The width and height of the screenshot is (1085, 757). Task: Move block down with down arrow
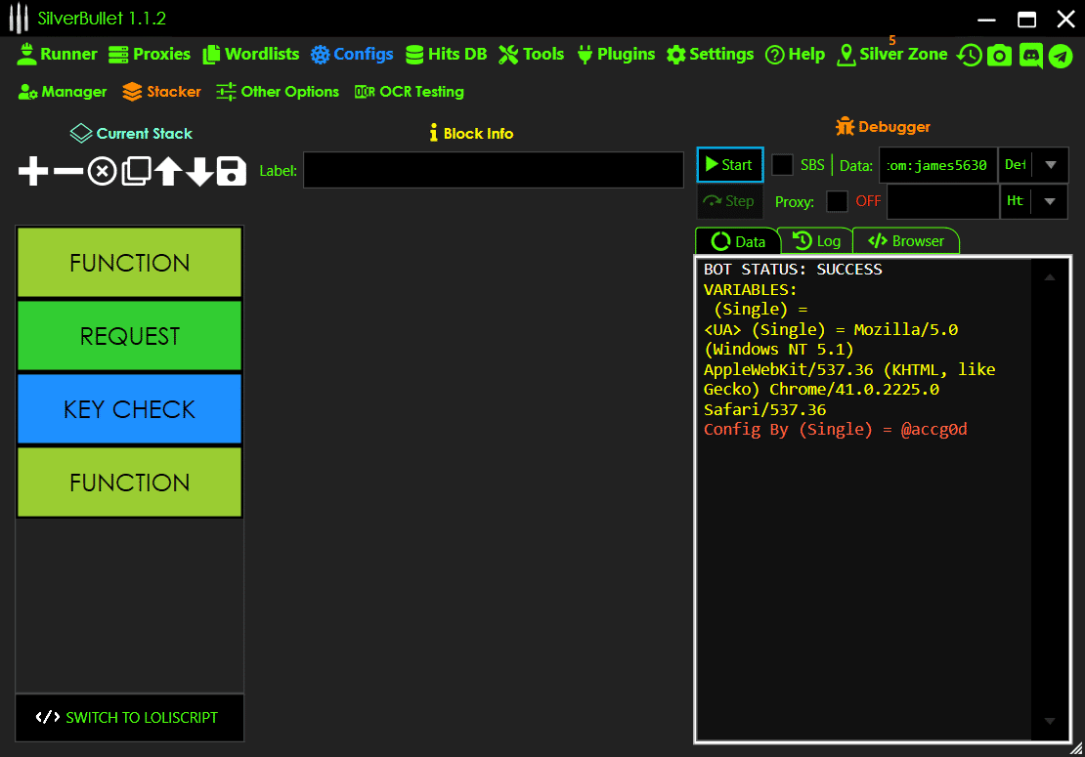[199, 171]
